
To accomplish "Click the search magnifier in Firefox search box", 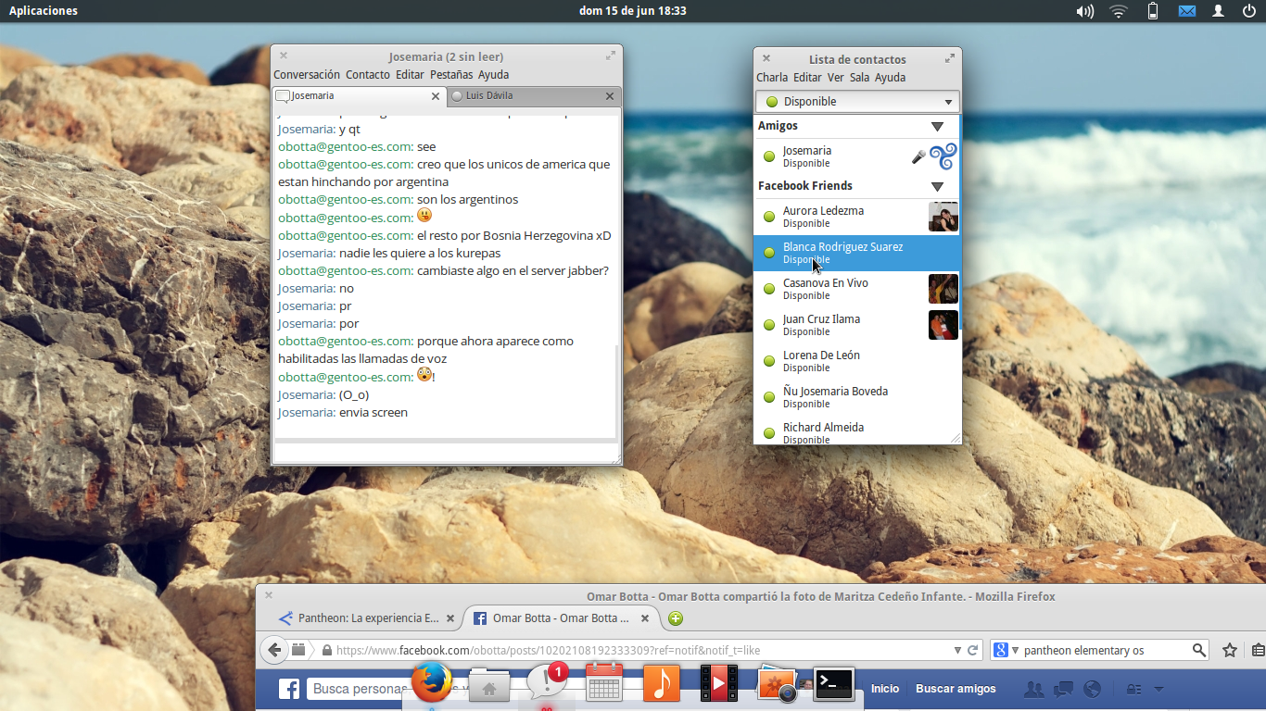I will pos(1199,650).
